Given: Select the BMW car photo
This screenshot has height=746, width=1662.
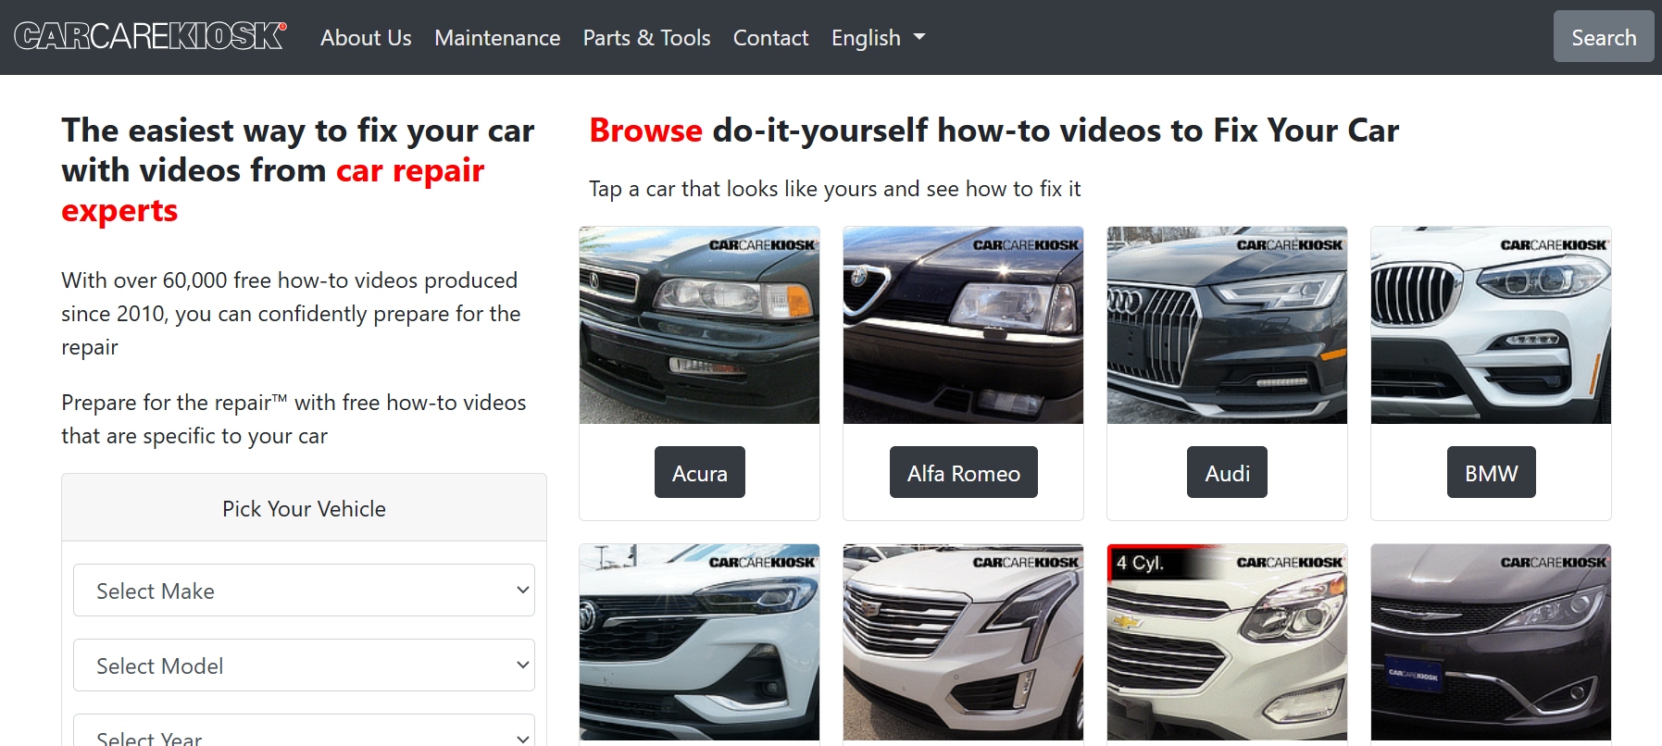Looking at the screenshot, I should (1491, 325).
